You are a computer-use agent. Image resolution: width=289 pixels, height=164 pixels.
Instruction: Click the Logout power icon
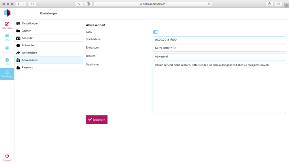click(x=7, y=156)
